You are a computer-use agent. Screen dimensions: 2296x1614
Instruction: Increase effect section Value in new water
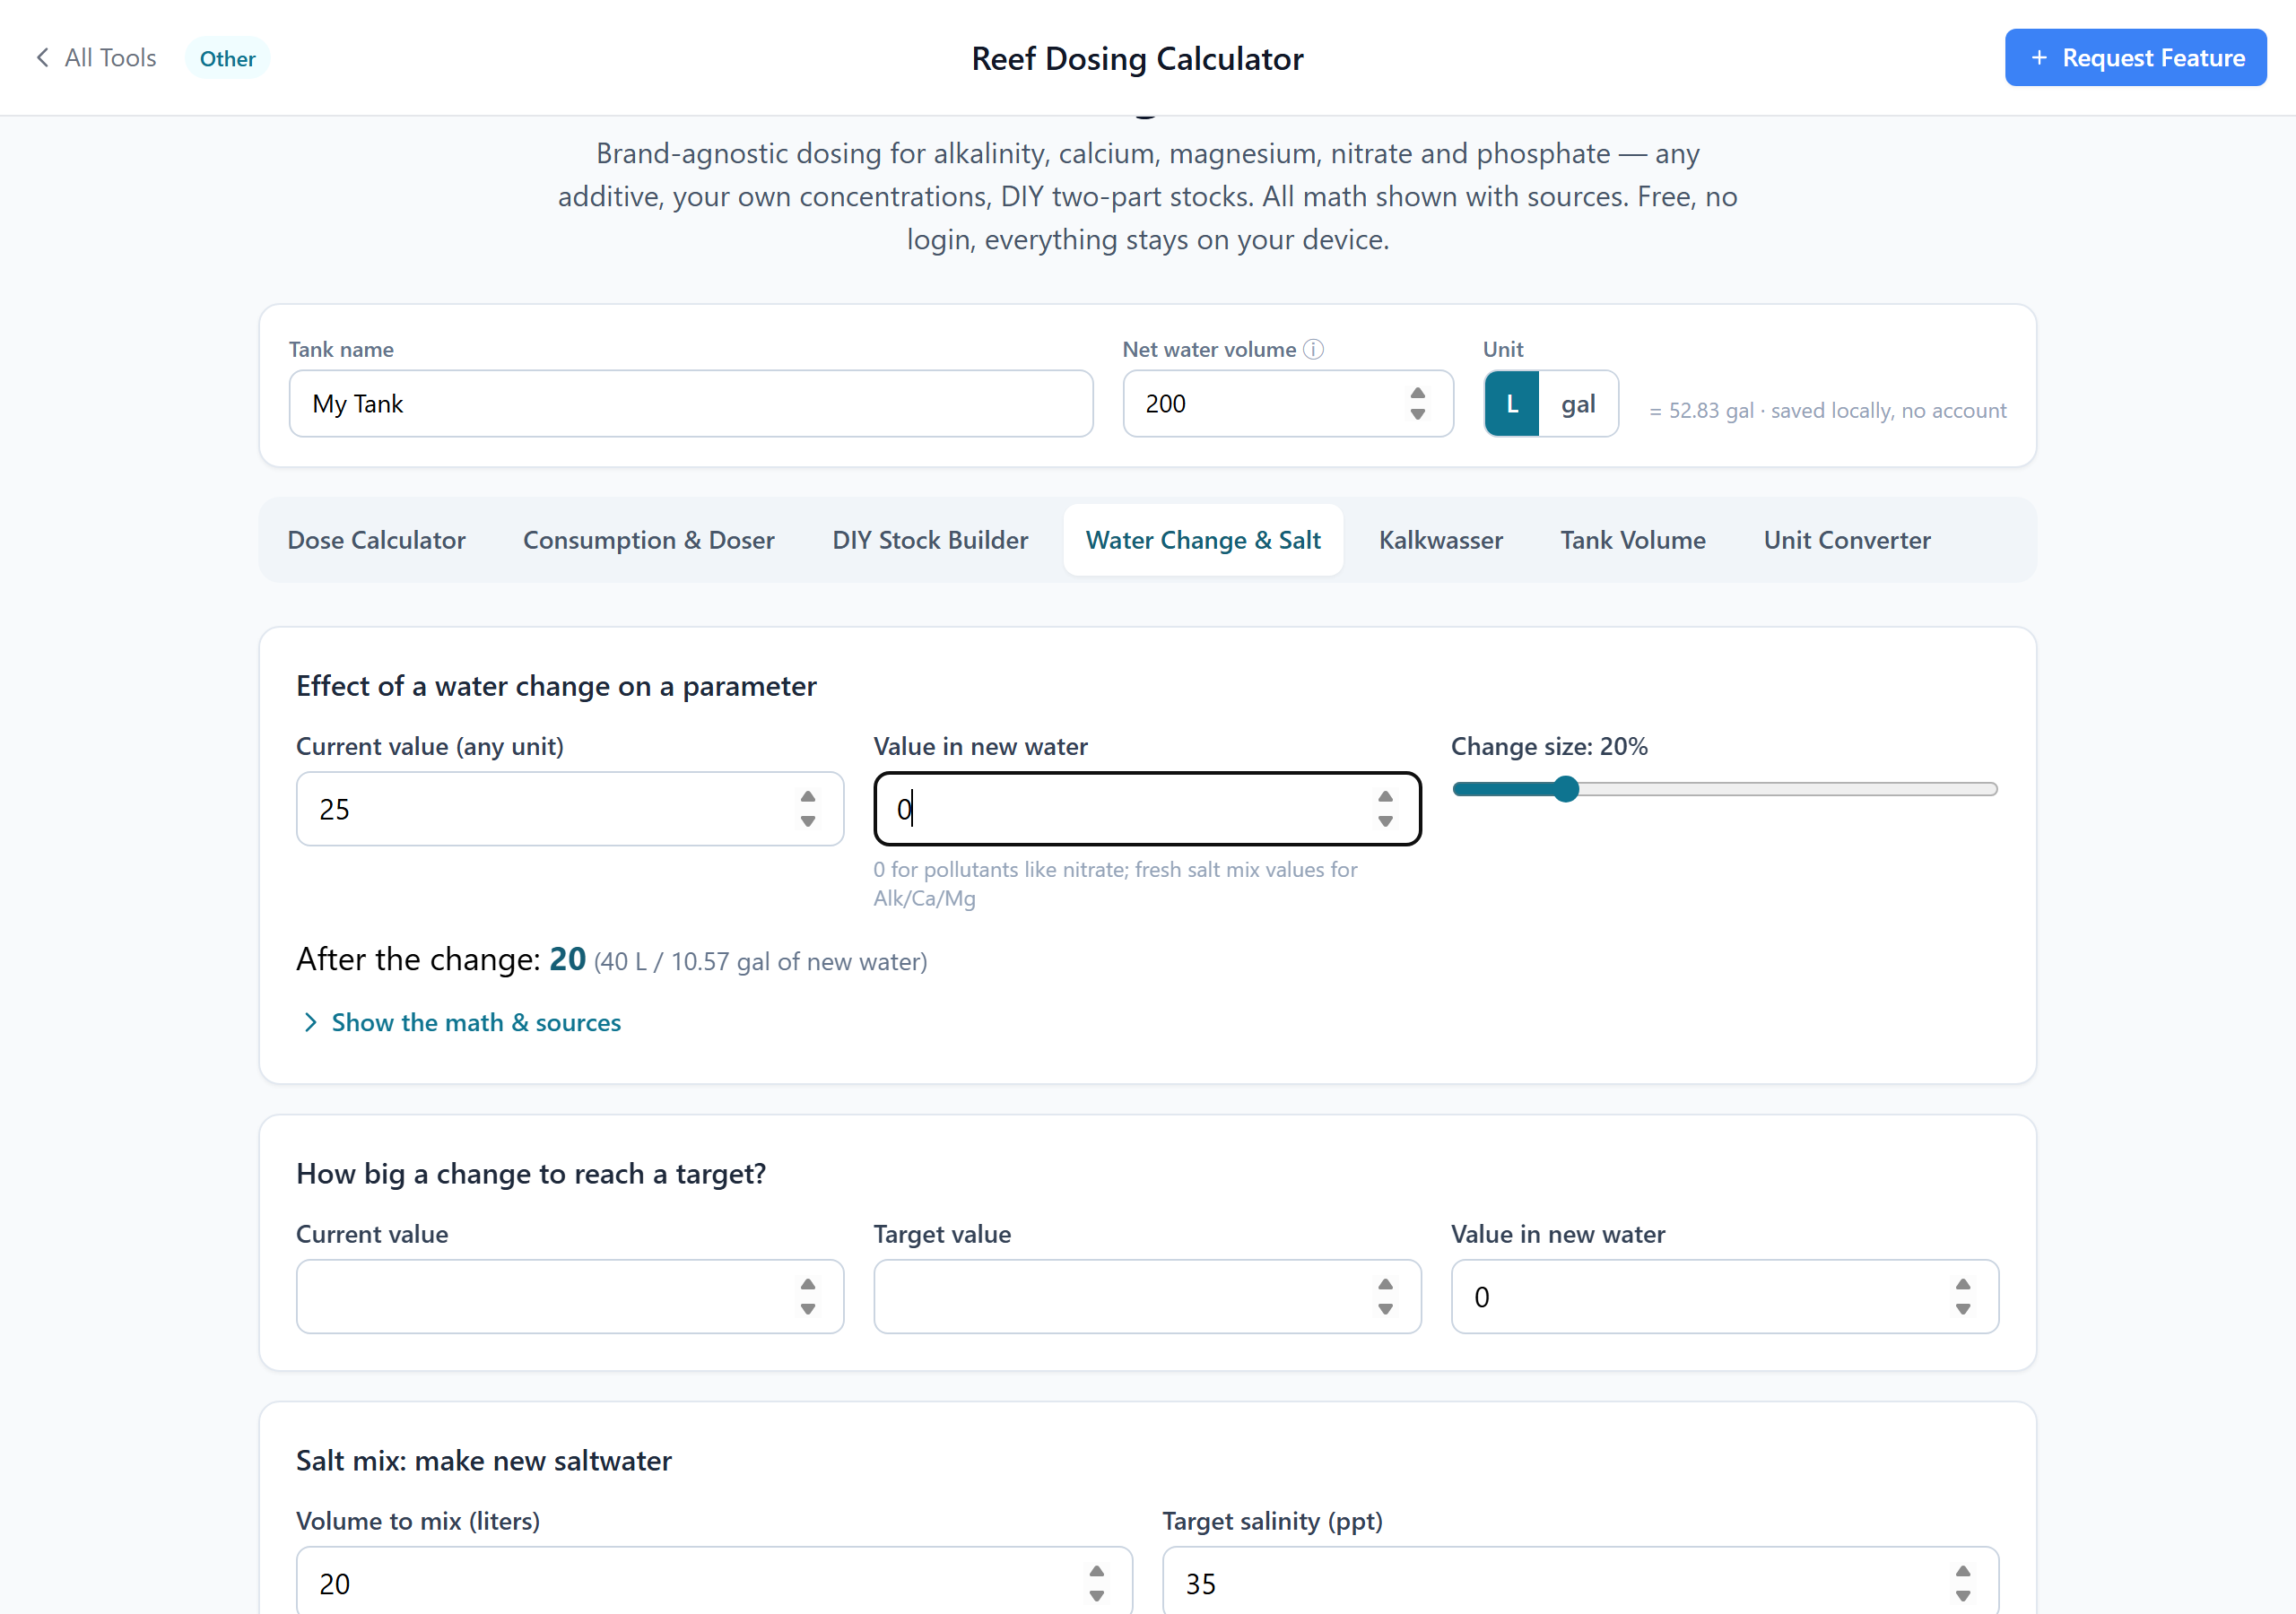click(1385, 797)
